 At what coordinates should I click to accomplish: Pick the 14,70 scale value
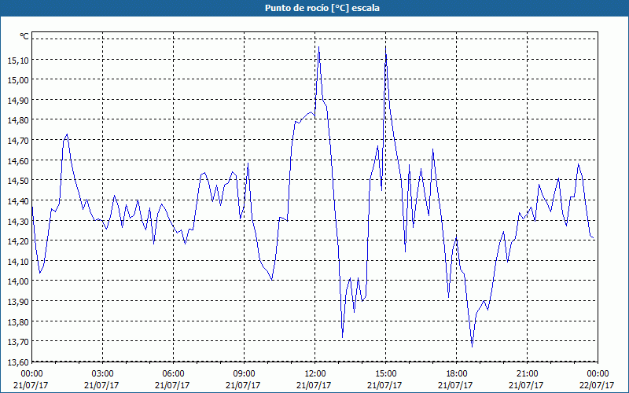tap(18, 141)
